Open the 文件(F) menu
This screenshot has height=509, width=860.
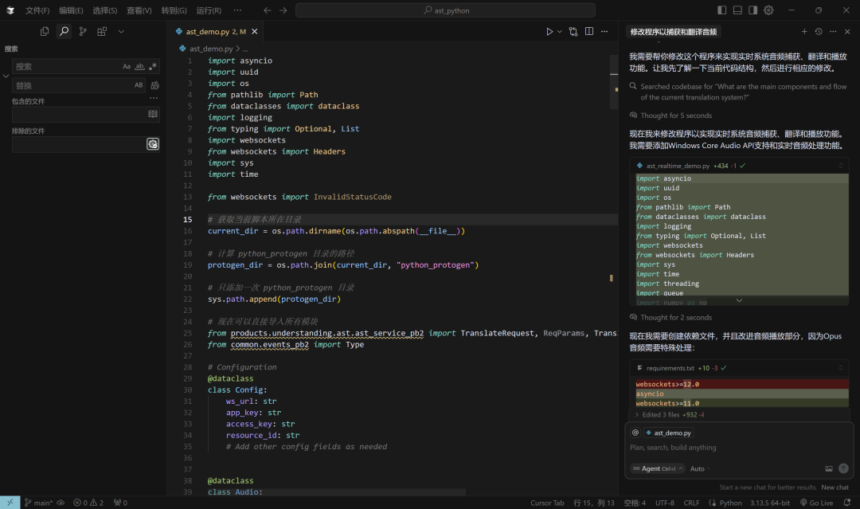(x=37, y=10)
